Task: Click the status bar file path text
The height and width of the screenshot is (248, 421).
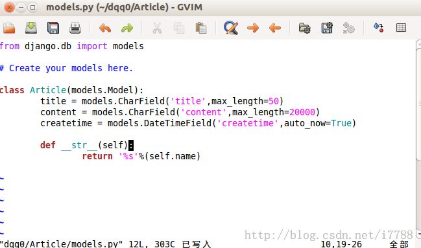Action: tap(61, 244)
